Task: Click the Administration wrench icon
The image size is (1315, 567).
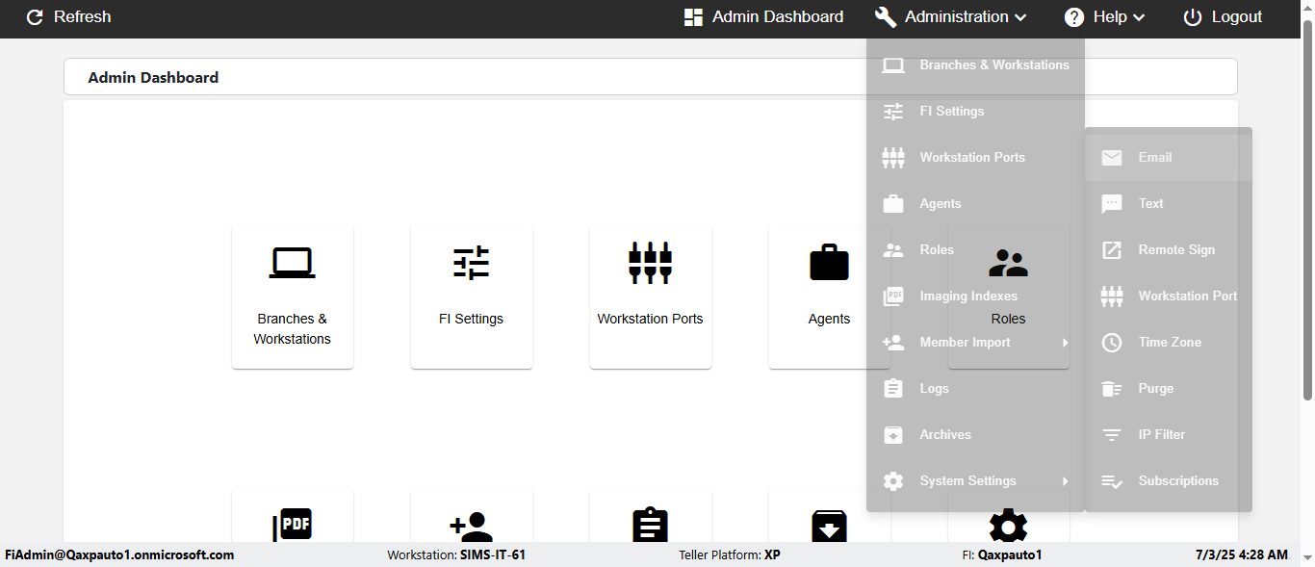Action: click(x=886, y=17)
